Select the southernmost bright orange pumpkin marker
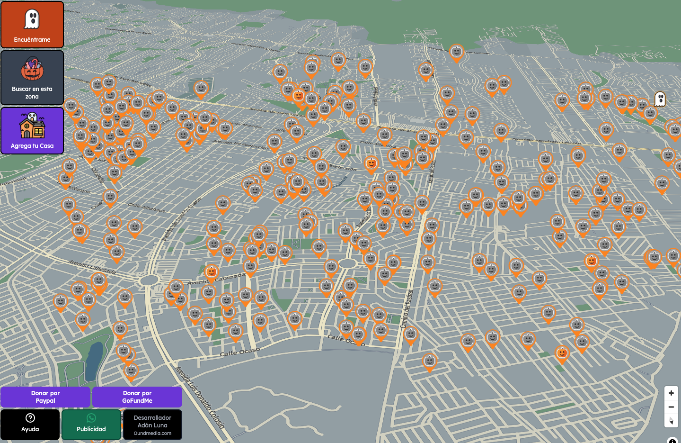681x443 pixels. pos(562,353)
